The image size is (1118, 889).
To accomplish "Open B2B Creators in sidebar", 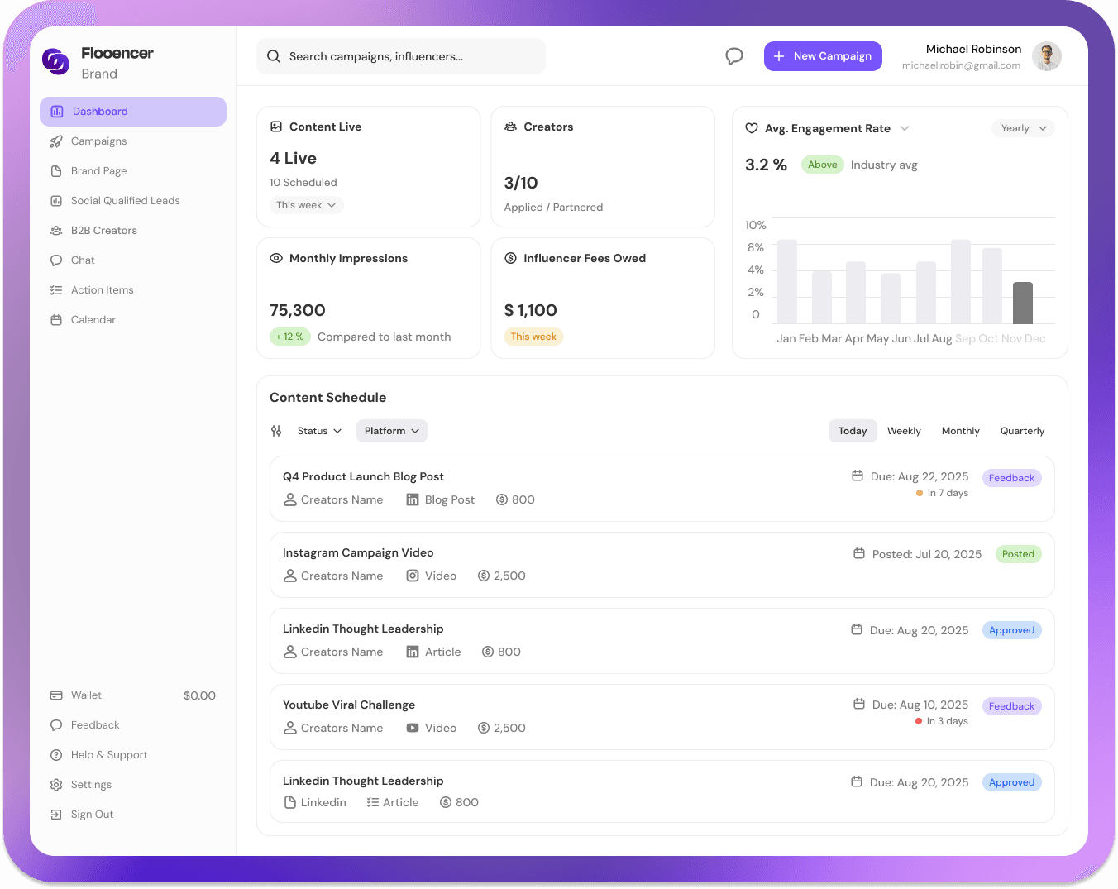I will [x=103, y=231].
